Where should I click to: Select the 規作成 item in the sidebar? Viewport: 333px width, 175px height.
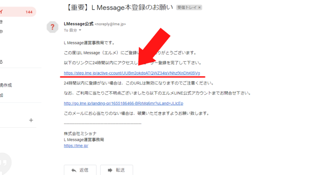(6, 85)
